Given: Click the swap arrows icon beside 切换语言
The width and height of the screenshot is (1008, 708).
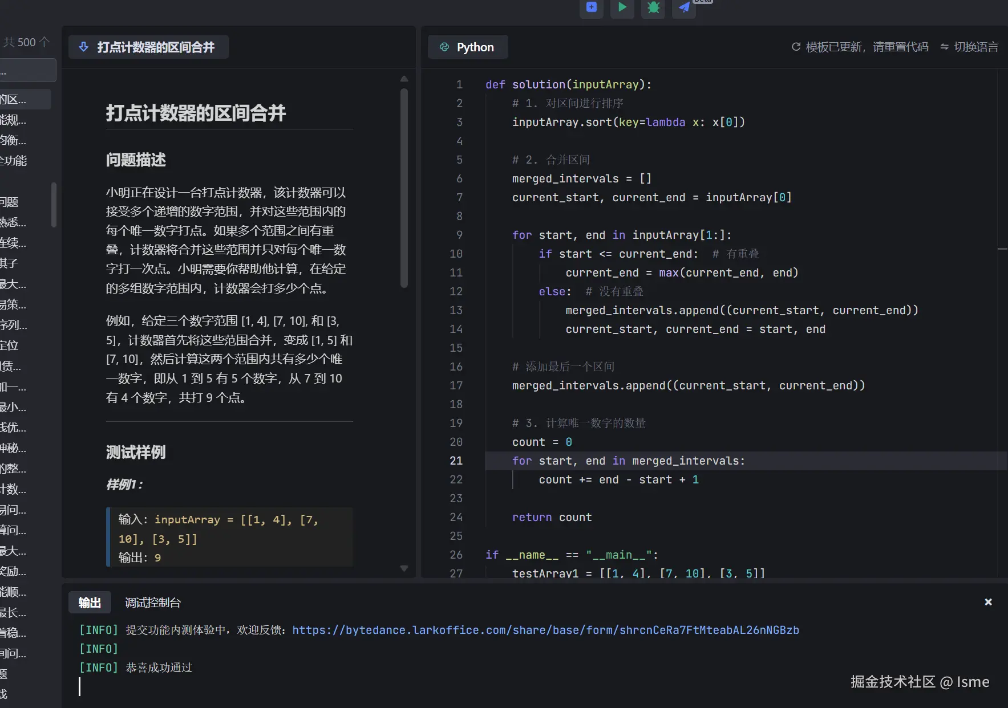Looking at the screenshot, I should click(x=945, y=47).
